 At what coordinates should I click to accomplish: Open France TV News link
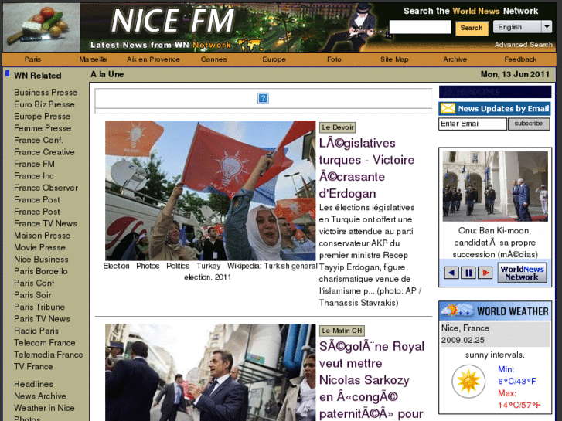click(45, 223)
